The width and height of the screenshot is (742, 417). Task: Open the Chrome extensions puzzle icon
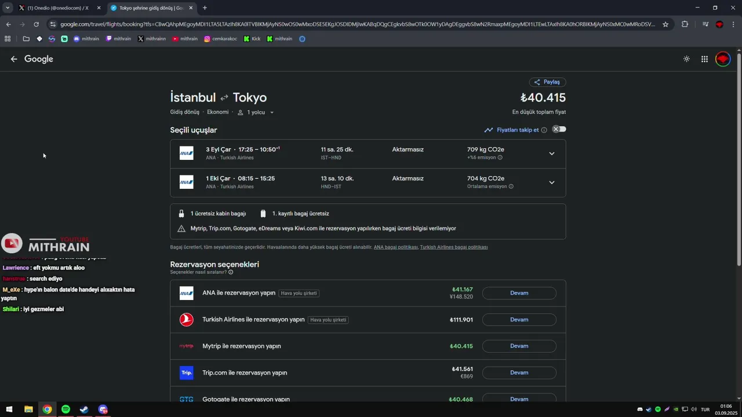click(x=685, y=24)
